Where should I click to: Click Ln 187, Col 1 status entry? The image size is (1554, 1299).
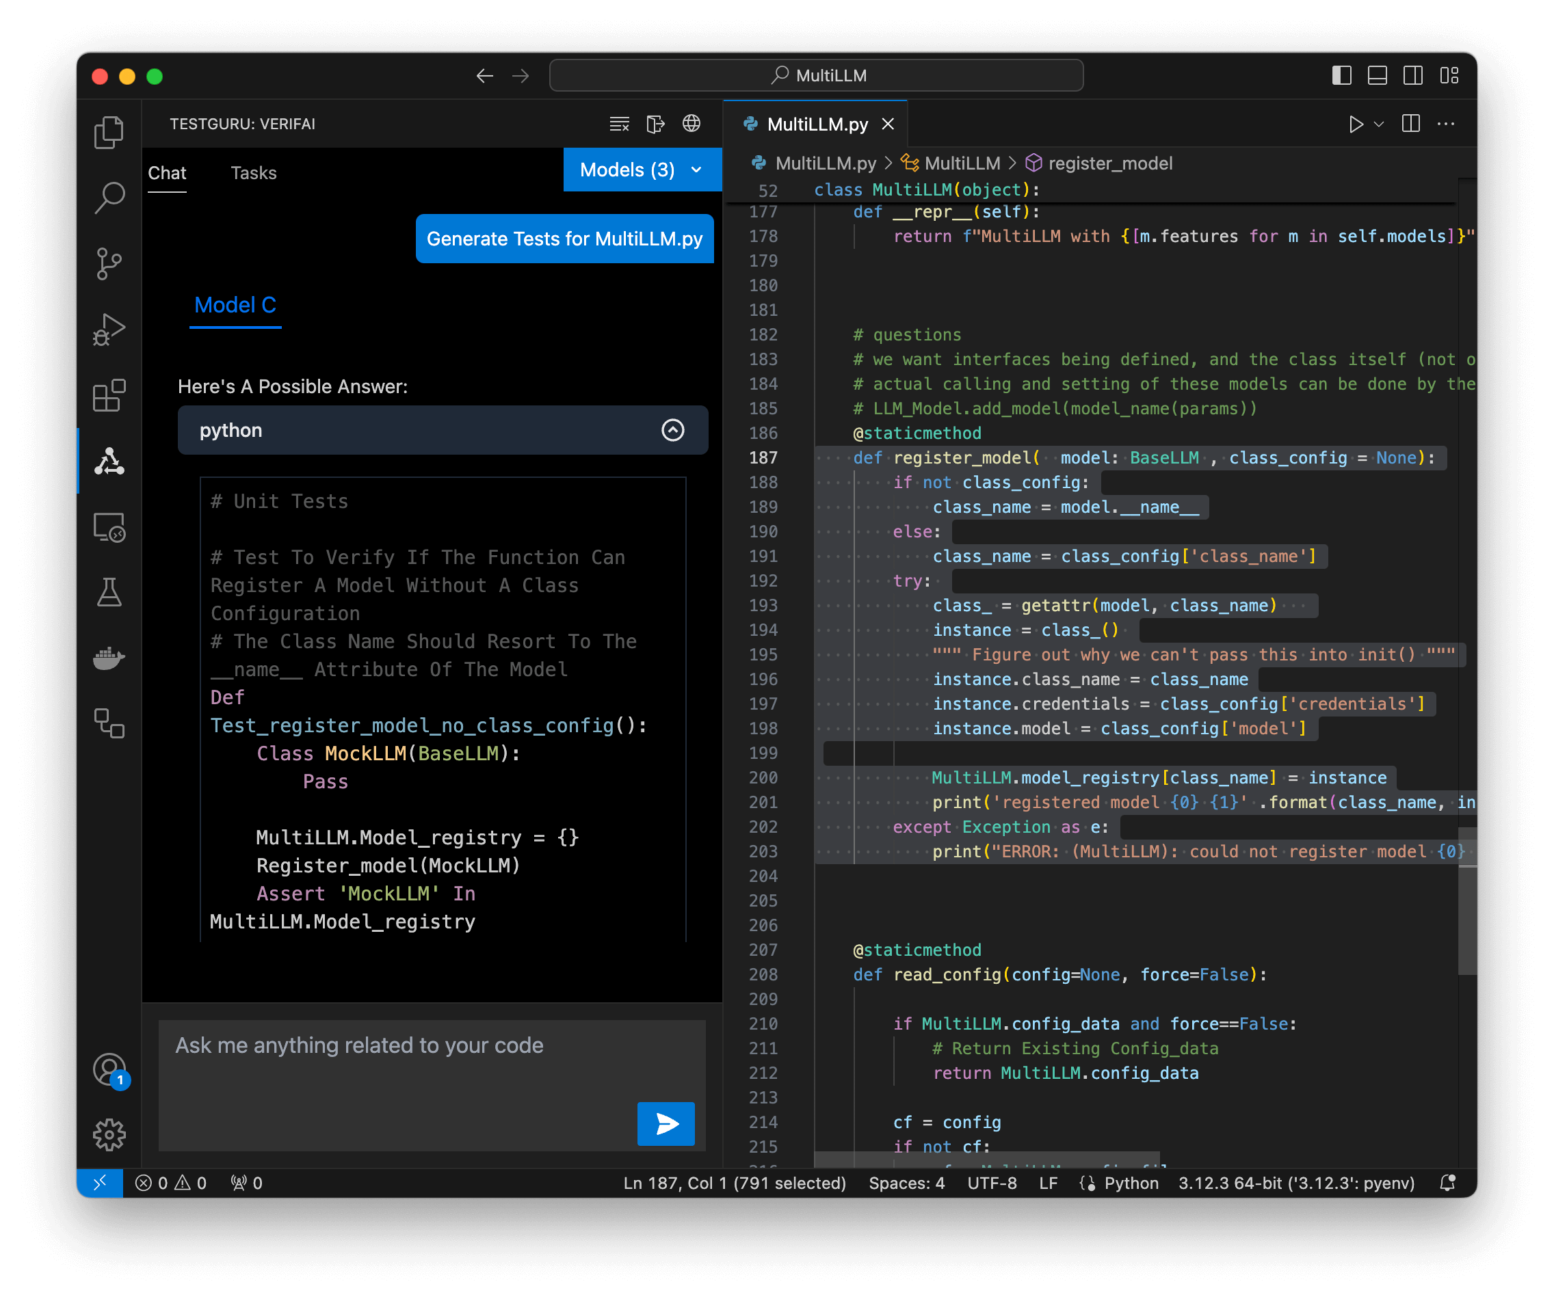pyautogui.click(x=734, y=1183)
